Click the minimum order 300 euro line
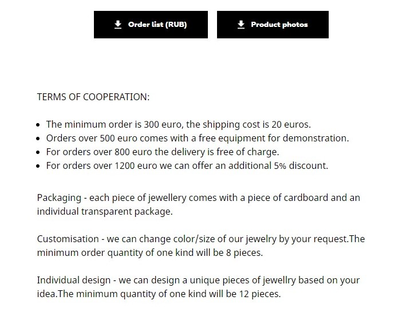This screenshot has width=406, height=316. pyautogui.click(x=178, y=124)
